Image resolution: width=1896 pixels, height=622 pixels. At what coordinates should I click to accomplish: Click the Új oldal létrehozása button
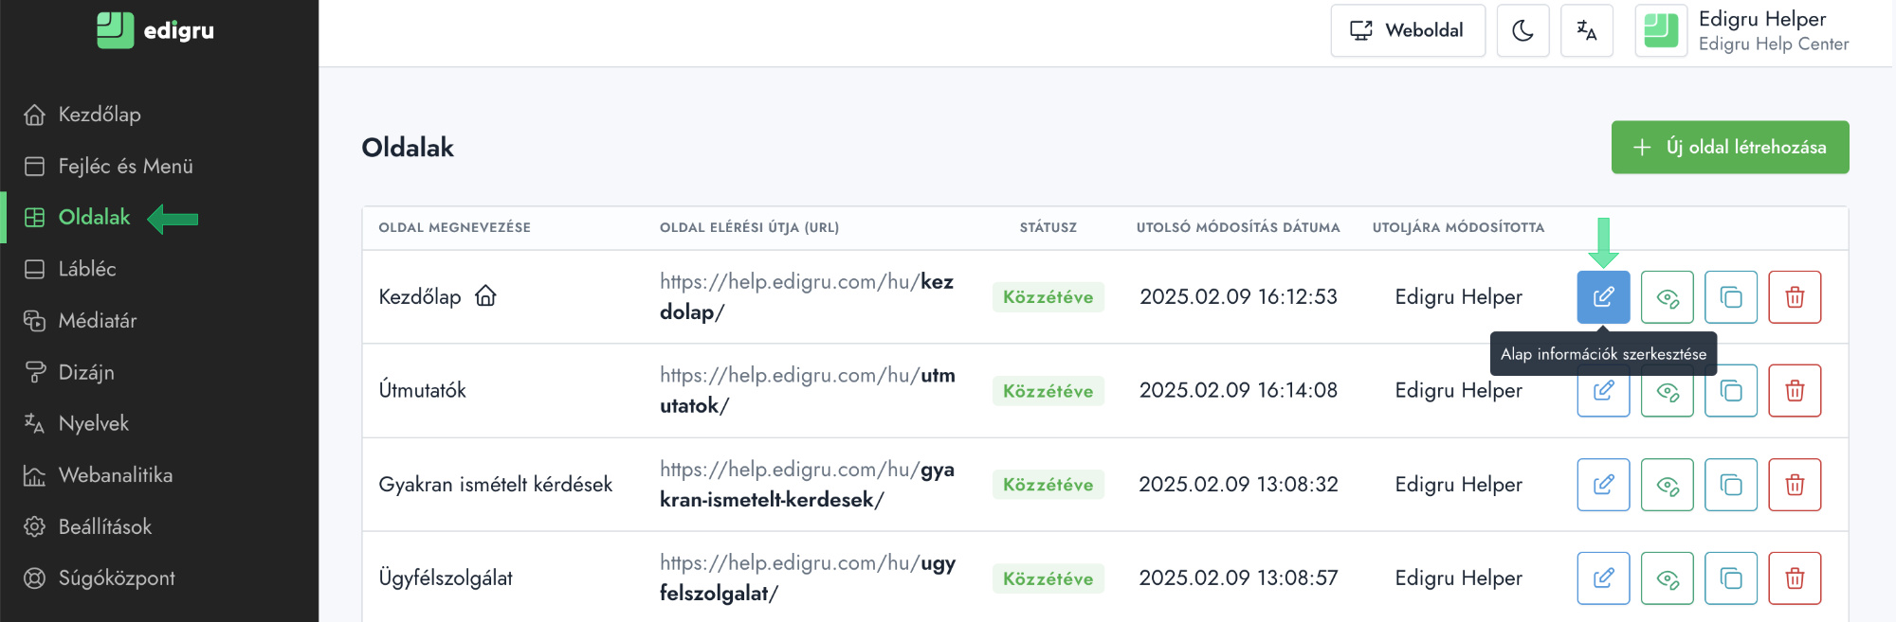pos(1729,147)
